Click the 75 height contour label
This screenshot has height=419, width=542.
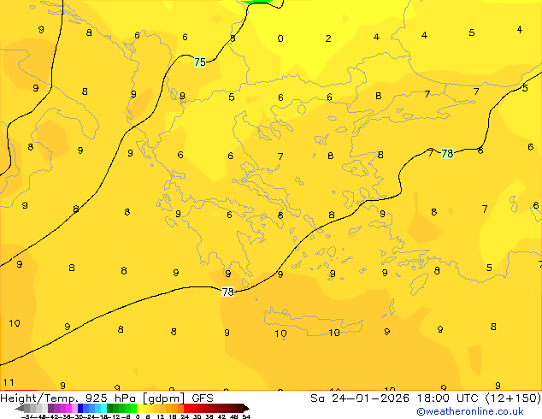click(x=200, y=62)
